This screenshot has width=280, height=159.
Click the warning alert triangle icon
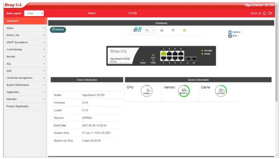(x=147, y=30)
